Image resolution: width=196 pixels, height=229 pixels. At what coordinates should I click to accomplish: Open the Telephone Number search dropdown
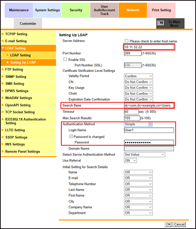coord(138,184)
